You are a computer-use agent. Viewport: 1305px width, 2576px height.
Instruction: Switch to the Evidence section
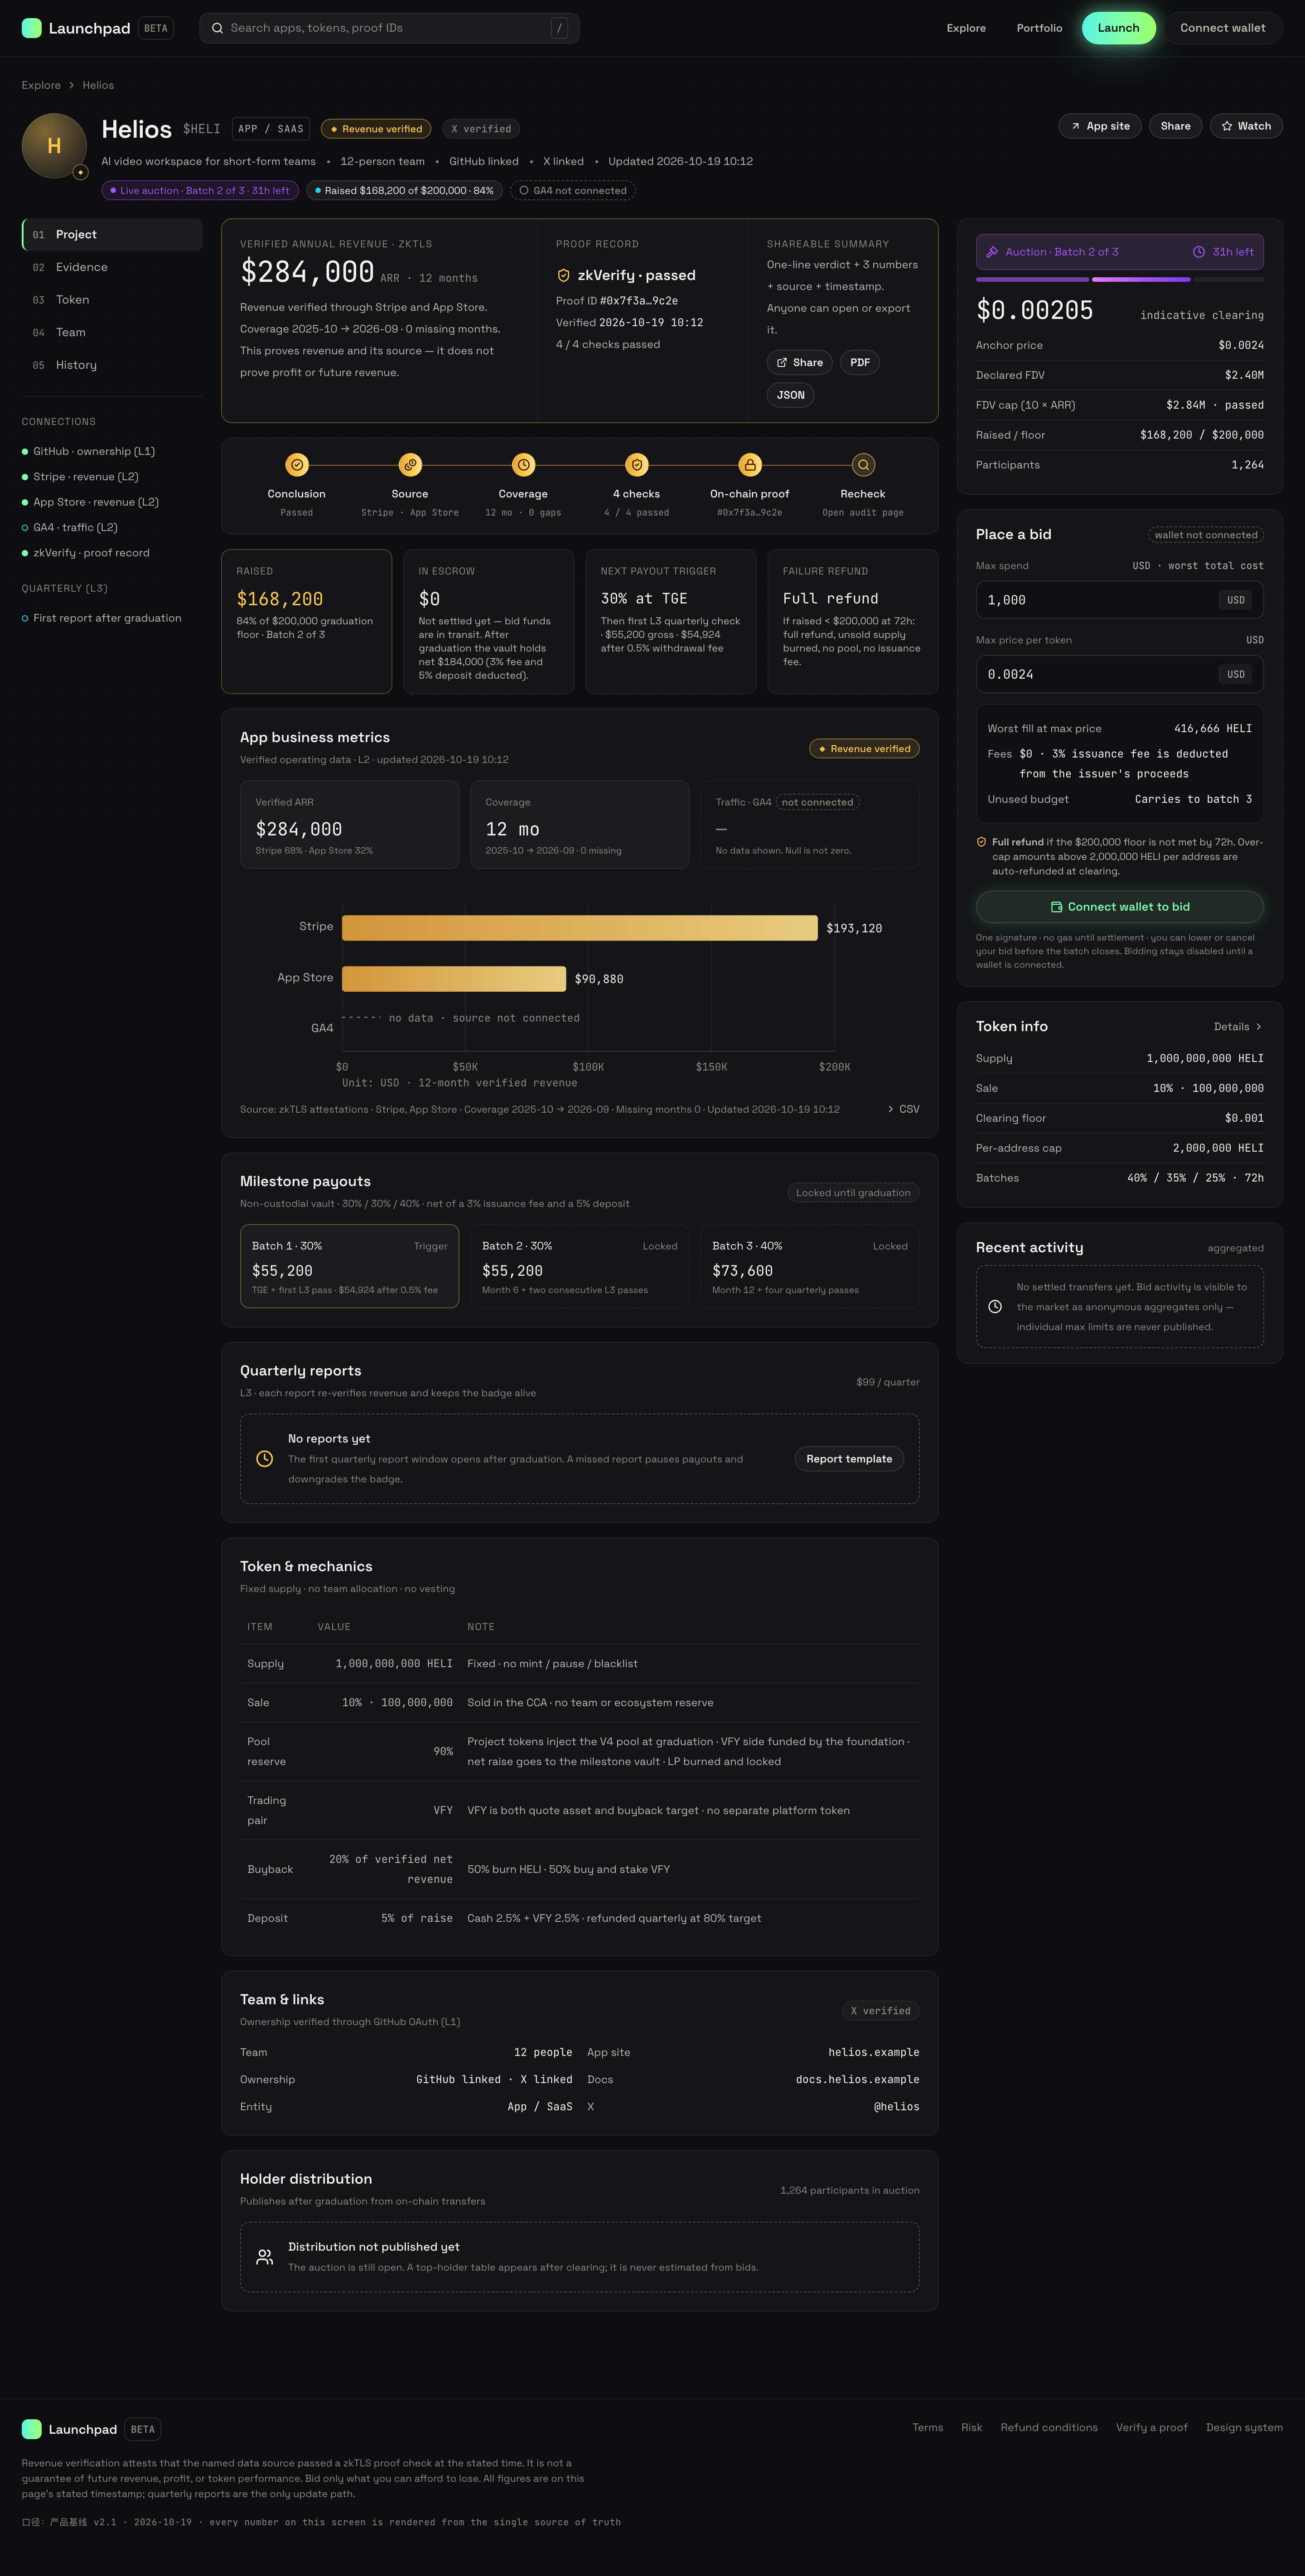point(112,267)
